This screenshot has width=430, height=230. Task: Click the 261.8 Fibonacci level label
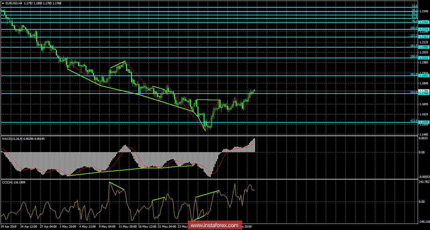414,74
